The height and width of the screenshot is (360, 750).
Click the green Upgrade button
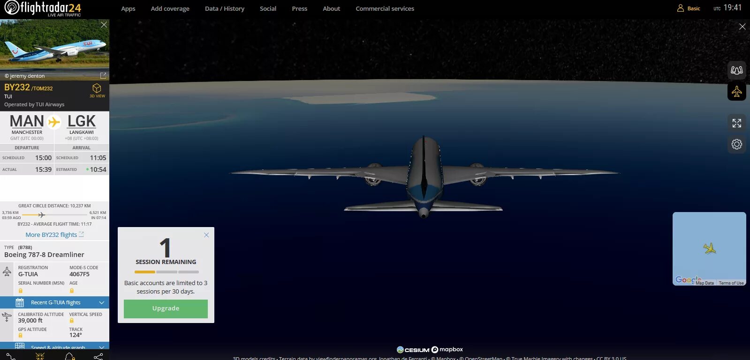(166, 309)
